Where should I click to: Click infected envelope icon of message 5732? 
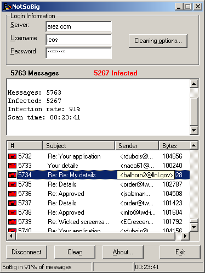tap(12, 156)
